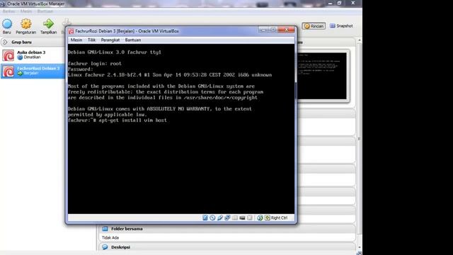
Task: Click the Deskripsi speech bubble icon
Action: click(x=105, y=247)
